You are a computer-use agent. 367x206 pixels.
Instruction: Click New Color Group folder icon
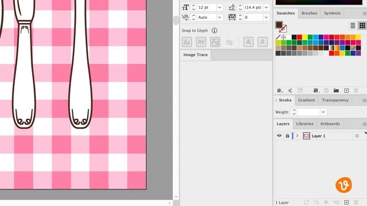(x=337, y=90)
